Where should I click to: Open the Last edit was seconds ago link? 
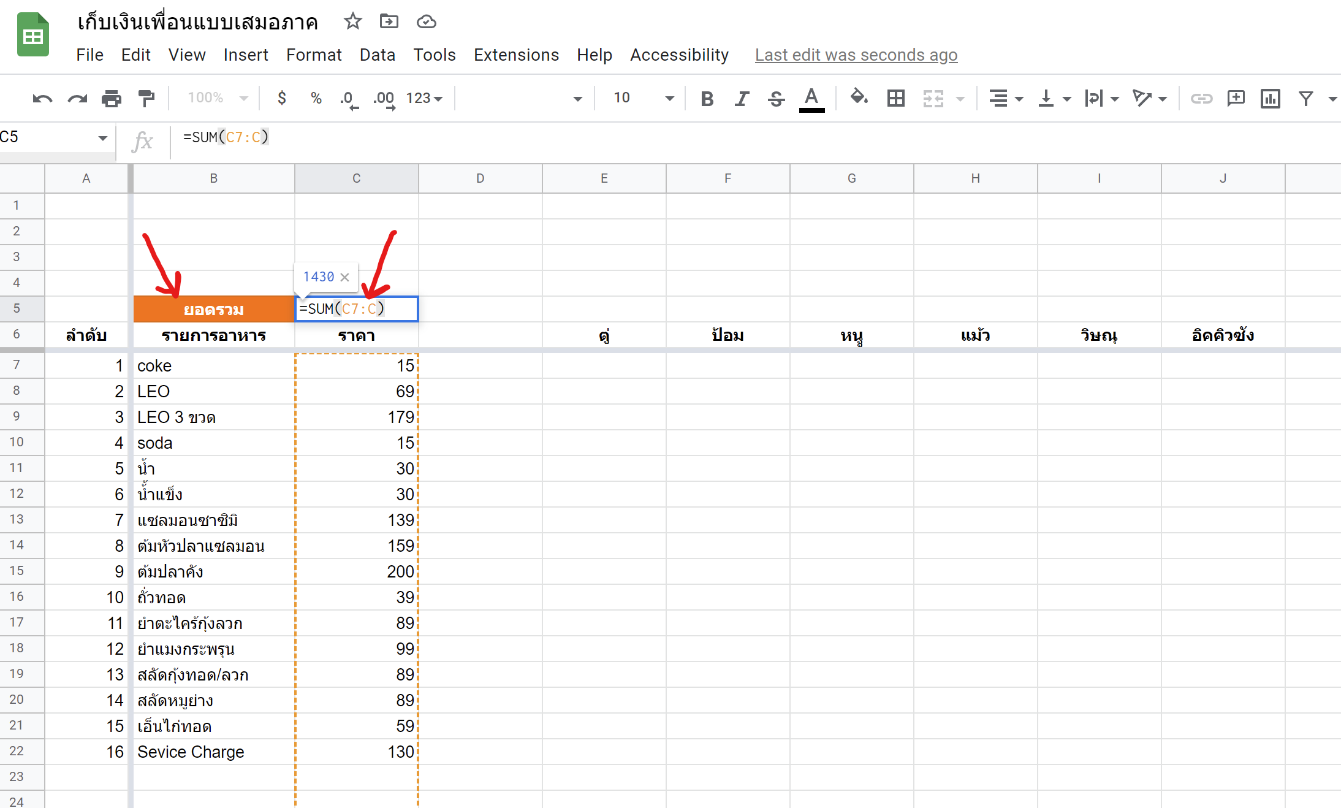[x=856, y=55]
